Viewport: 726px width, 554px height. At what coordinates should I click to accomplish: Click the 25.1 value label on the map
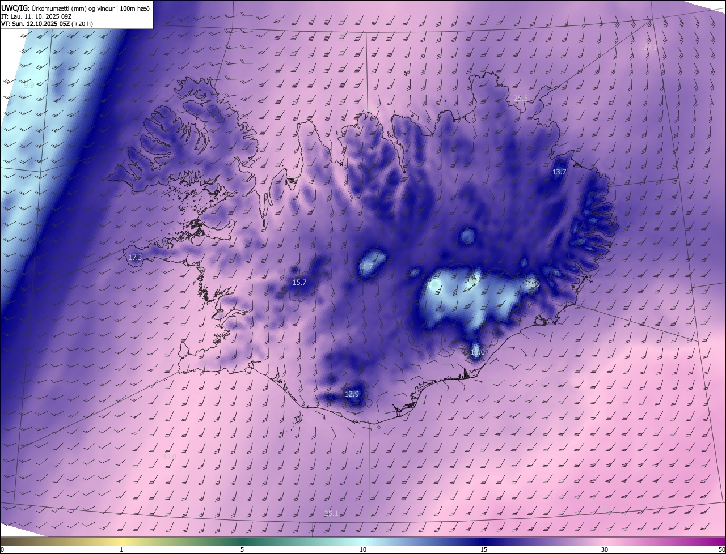point(331,513)
